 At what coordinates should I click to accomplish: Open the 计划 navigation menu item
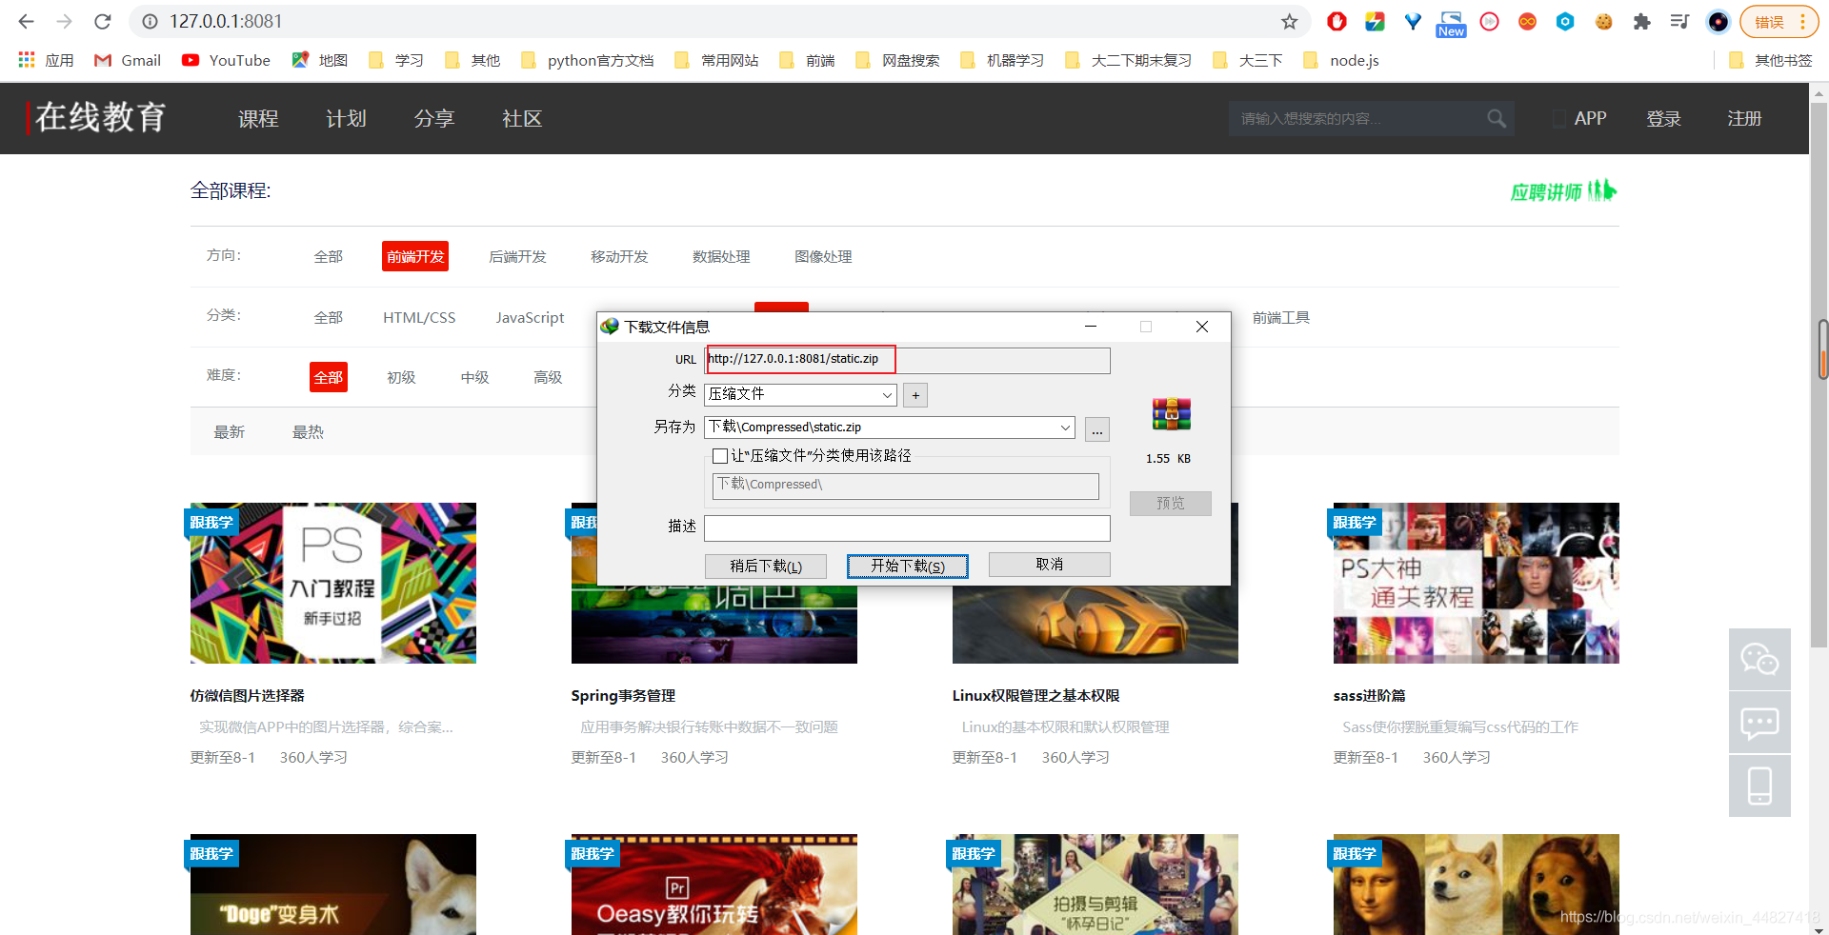[x=346, y=118]
